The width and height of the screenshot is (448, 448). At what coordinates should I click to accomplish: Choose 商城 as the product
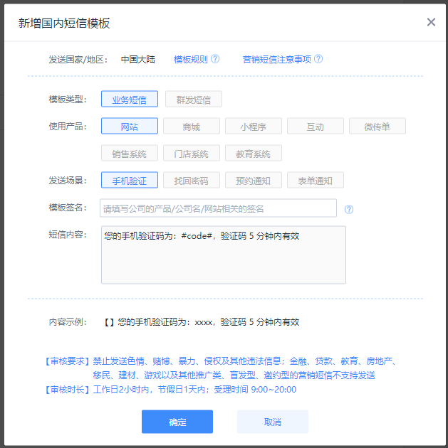(x=191, y=127)
